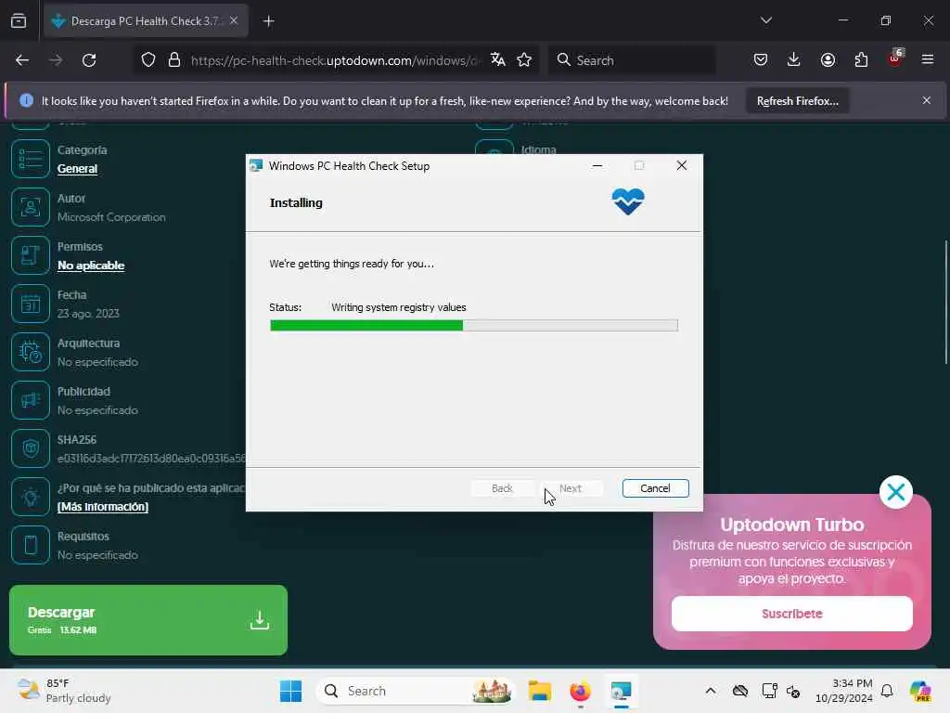Open Firefox View tab icon
950x713 pixels.
[x=19, y=20]
